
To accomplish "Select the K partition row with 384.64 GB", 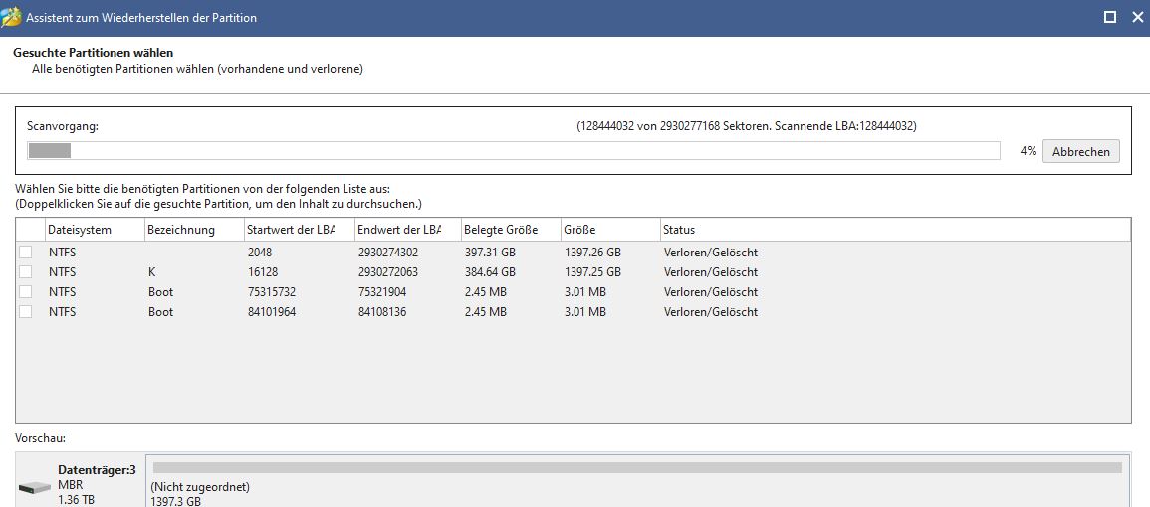I will [489, 272].
